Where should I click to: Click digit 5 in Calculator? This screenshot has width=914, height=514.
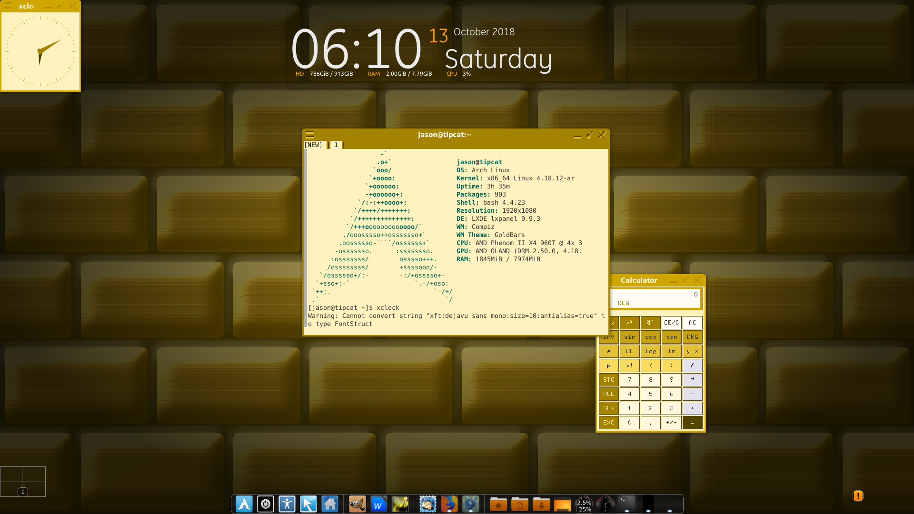click(x=651, y=394)
